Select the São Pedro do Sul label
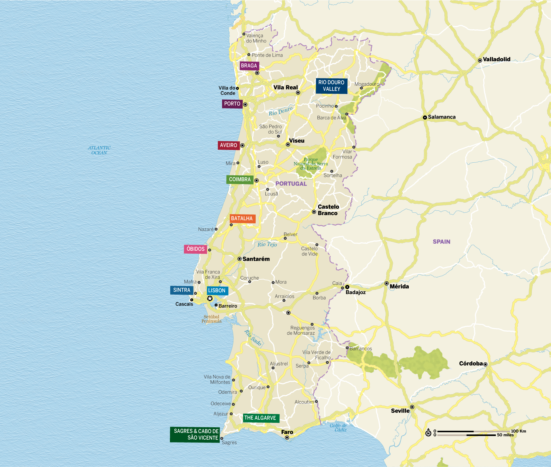 click(x=271, y=129)
